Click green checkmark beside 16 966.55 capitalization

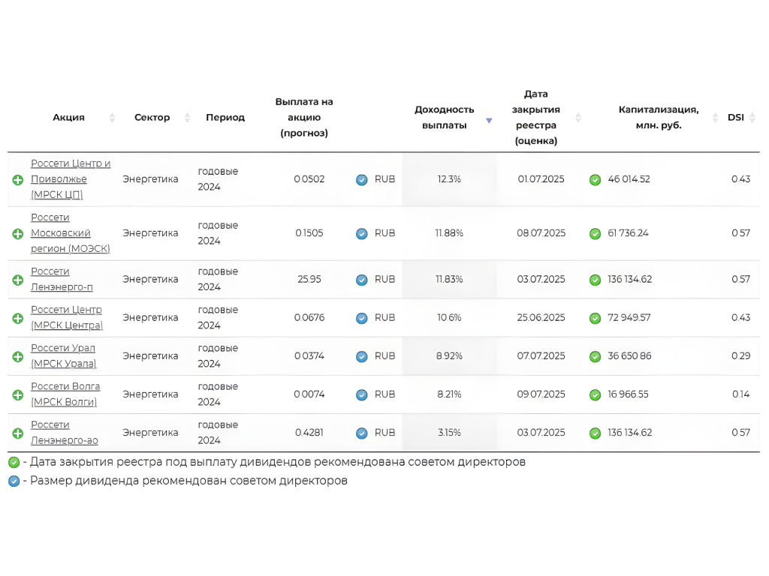click(x=595, y=395)
